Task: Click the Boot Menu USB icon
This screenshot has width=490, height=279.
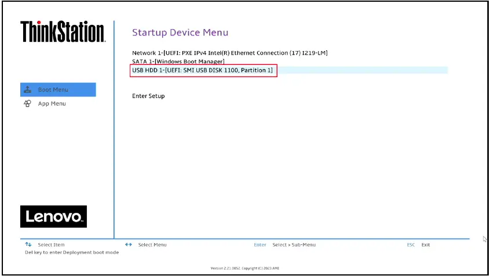Action: click(27, 89)
